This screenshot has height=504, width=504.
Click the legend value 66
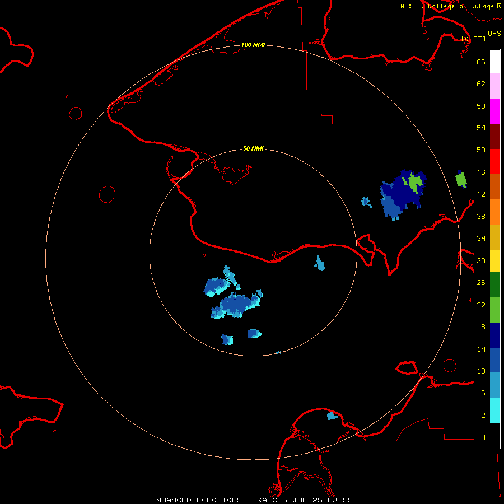coord(481,62)
